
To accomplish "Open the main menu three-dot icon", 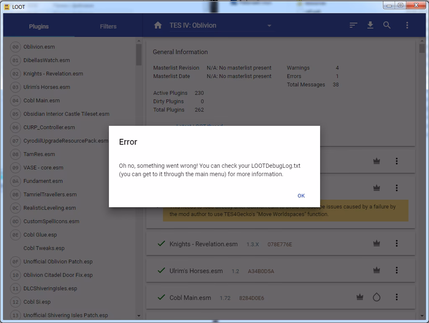I will (x=407, y=26).
